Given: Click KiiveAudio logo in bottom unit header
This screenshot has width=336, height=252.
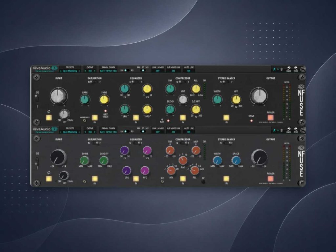Looking at the screenshot, I should 45,130.
